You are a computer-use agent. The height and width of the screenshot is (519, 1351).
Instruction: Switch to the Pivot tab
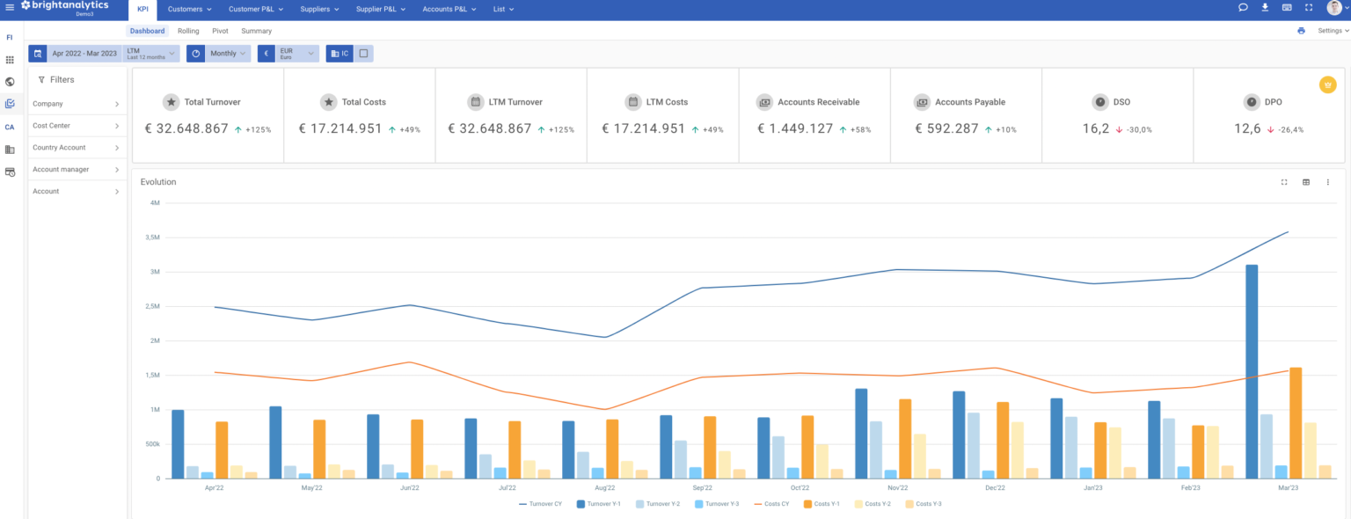pos(220,30)
